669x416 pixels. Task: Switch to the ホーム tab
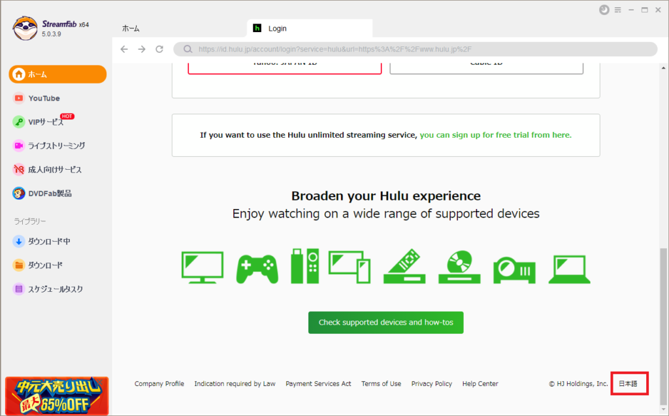click(131, 29)
